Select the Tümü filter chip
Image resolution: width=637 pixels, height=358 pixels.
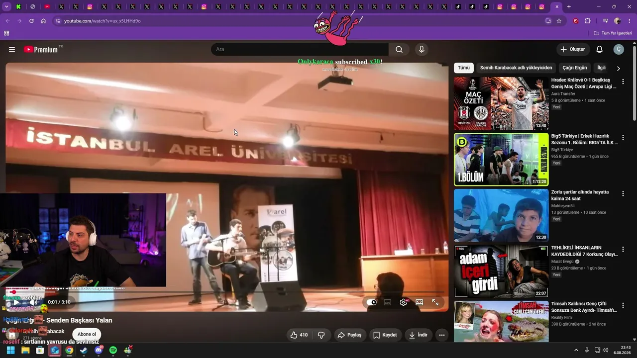[464, 68]
